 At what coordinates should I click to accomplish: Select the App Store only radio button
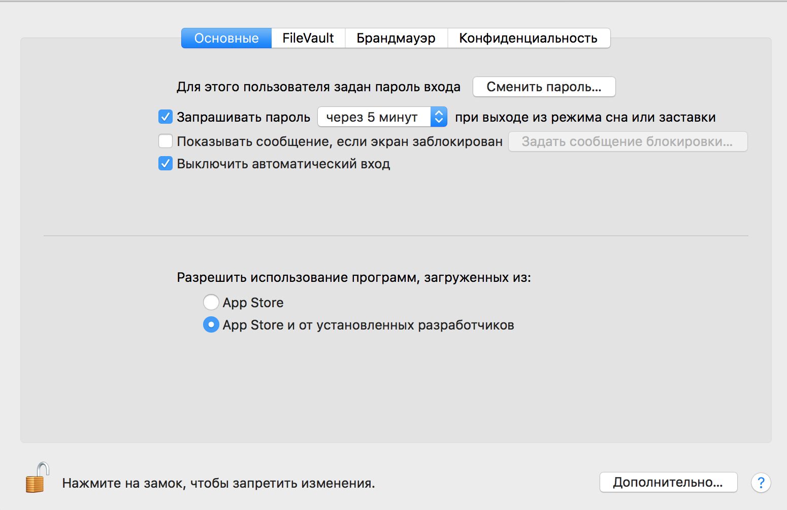[x=211, y=303]
